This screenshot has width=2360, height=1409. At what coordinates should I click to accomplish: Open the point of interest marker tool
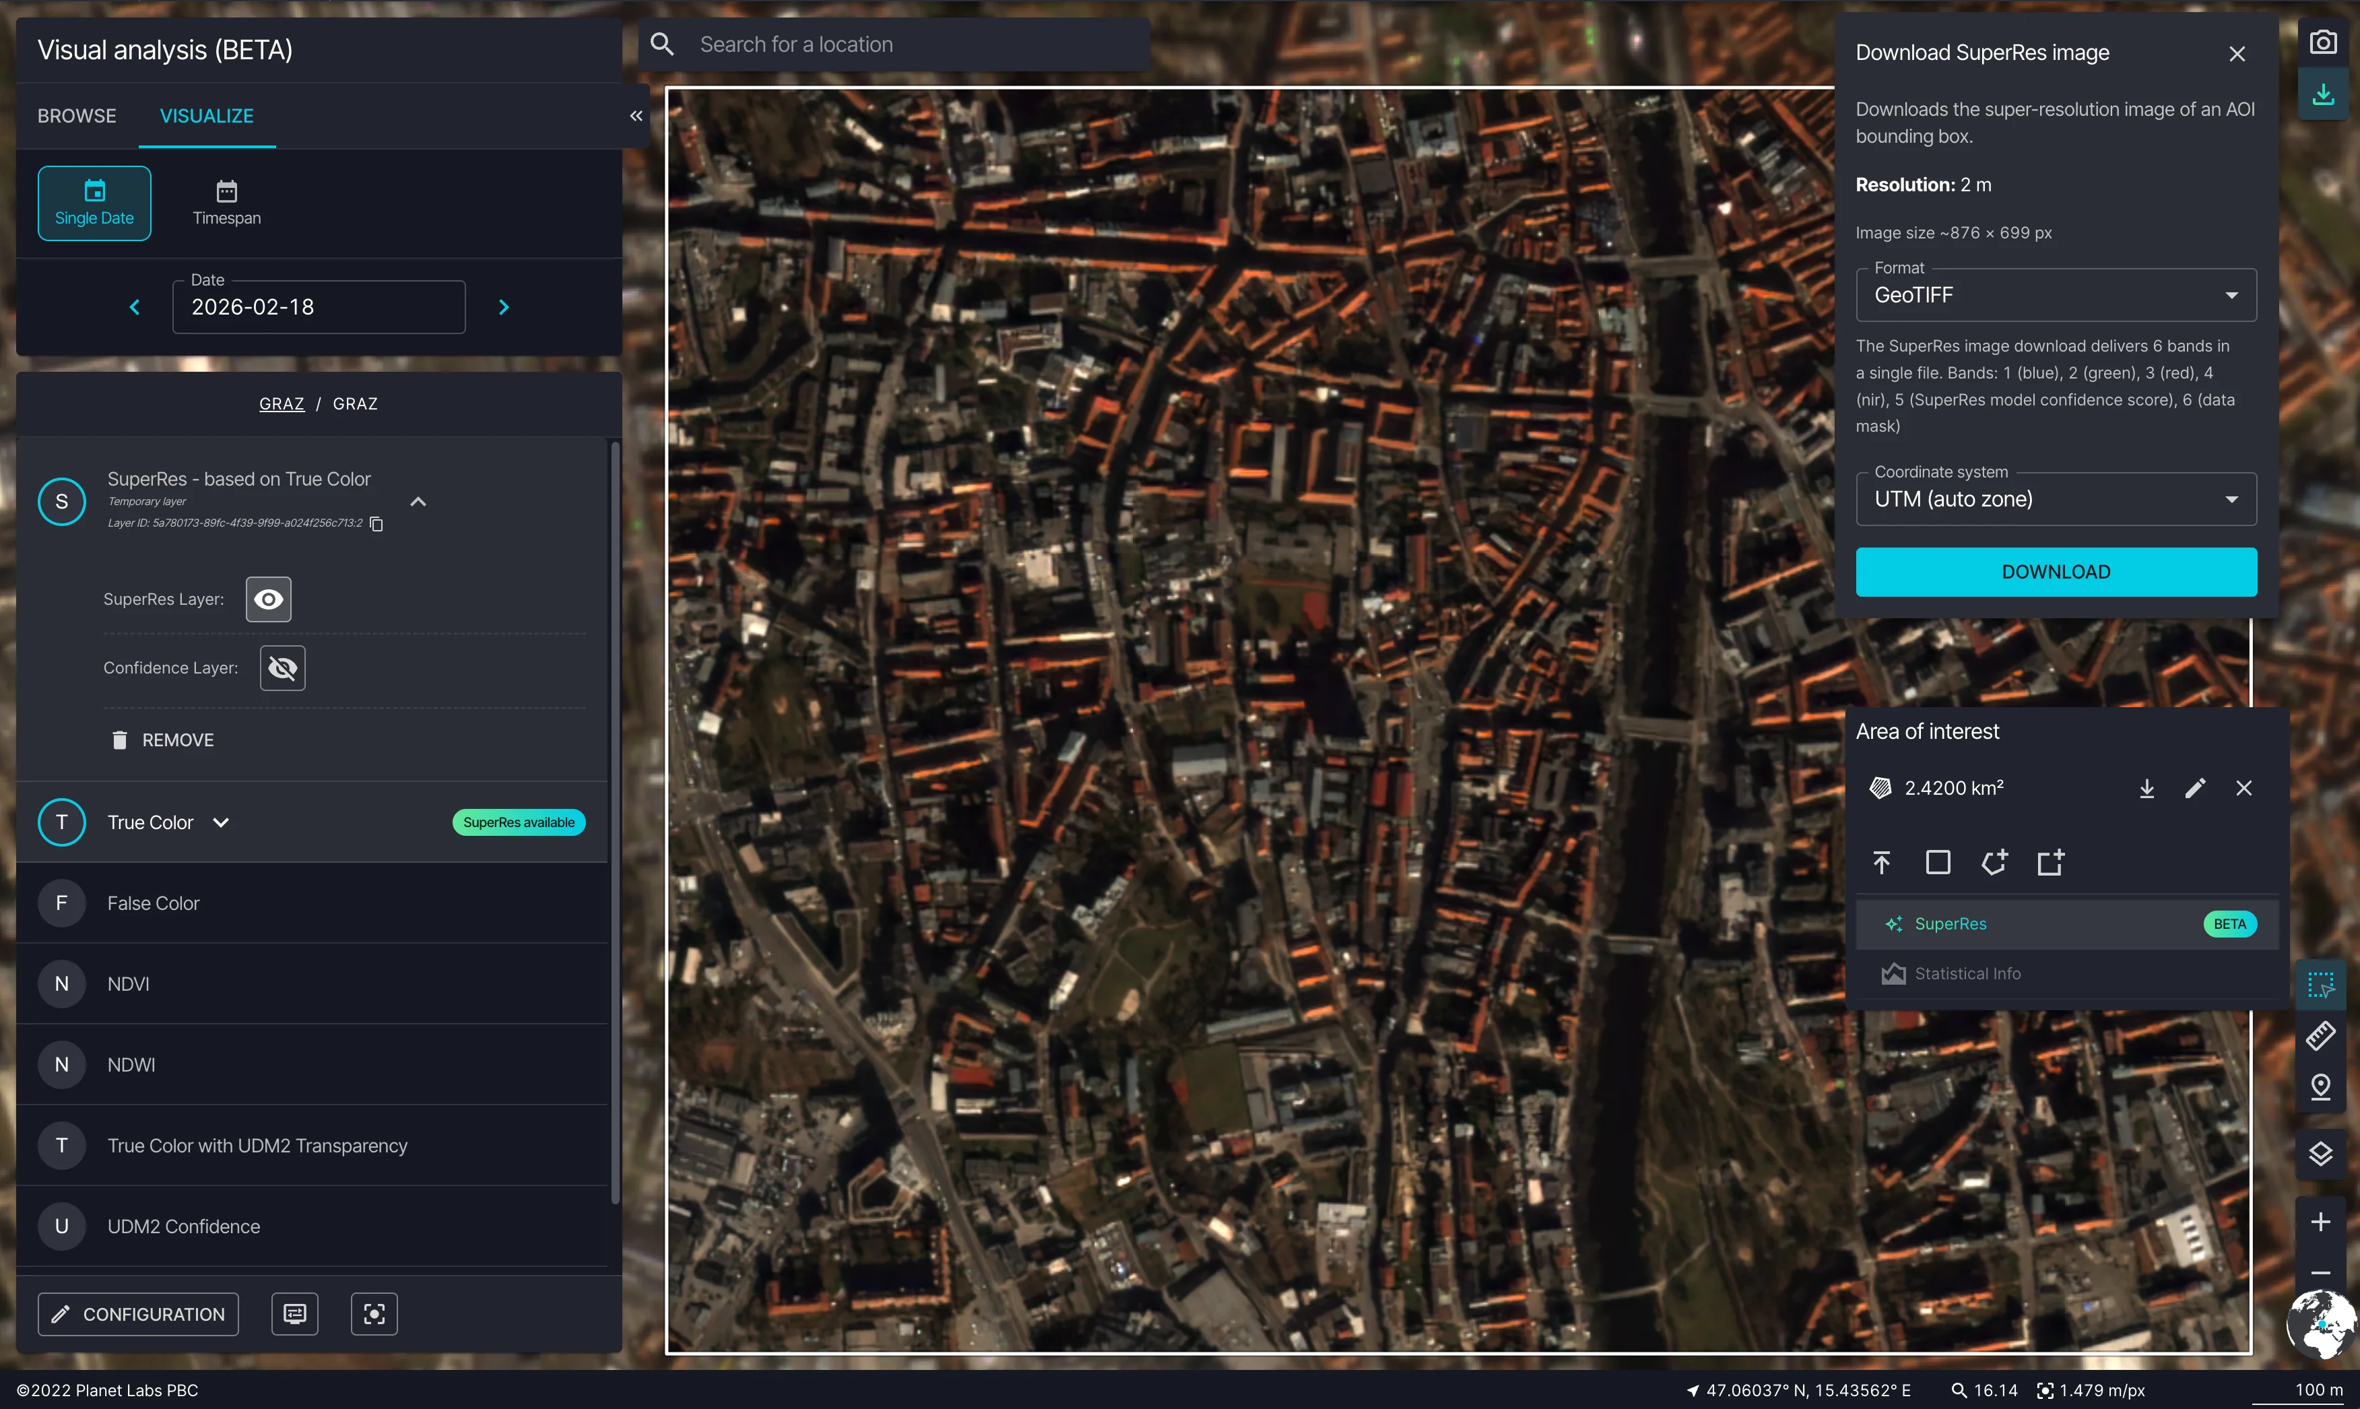[x=2320, y=1086]
